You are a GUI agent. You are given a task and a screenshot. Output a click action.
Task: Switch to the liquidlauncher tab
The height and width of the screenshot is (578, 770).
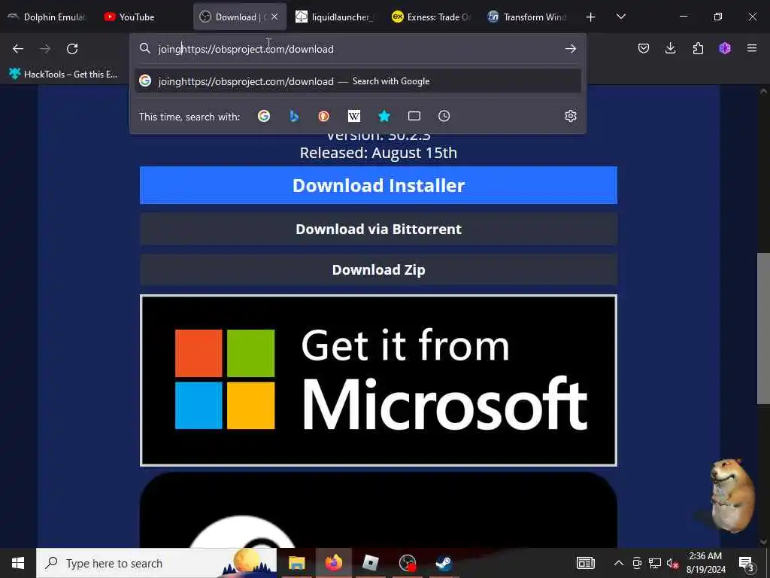pyautogui.click(x=335, y=17)
